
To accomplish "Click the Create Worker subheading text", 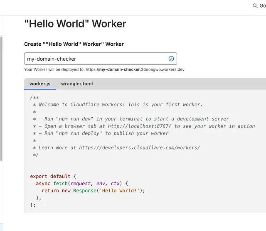I will coord(74,44).
